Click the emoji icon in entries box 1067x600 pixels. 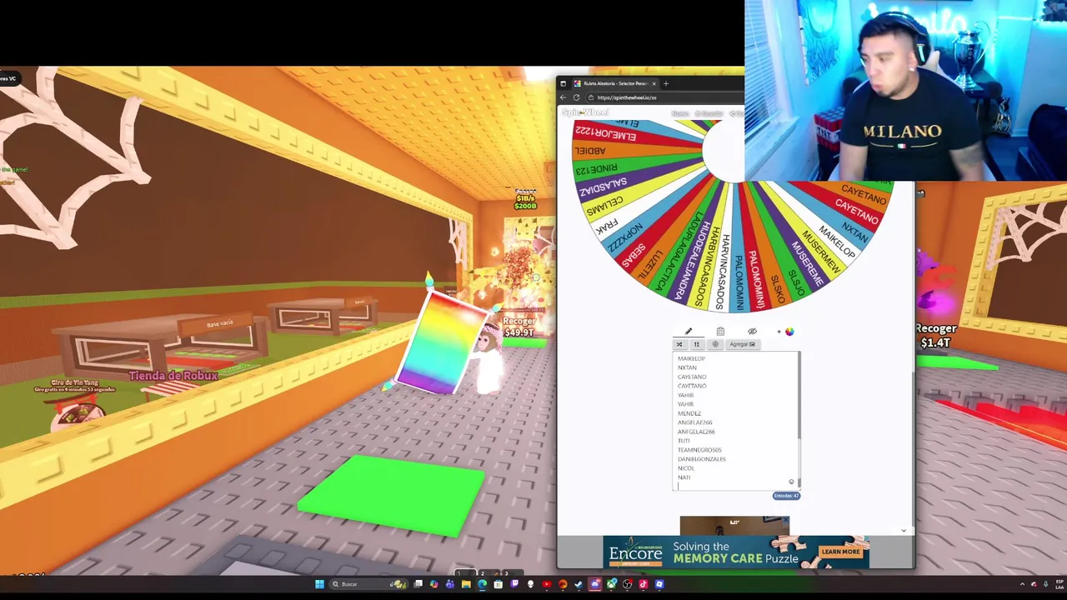(791, 482)
